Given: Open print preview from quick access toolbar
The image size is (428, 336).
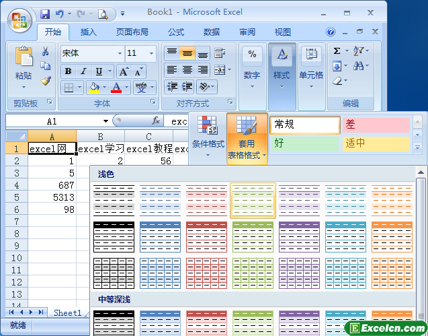Looking at the screenshot, I should coord(103,14).
